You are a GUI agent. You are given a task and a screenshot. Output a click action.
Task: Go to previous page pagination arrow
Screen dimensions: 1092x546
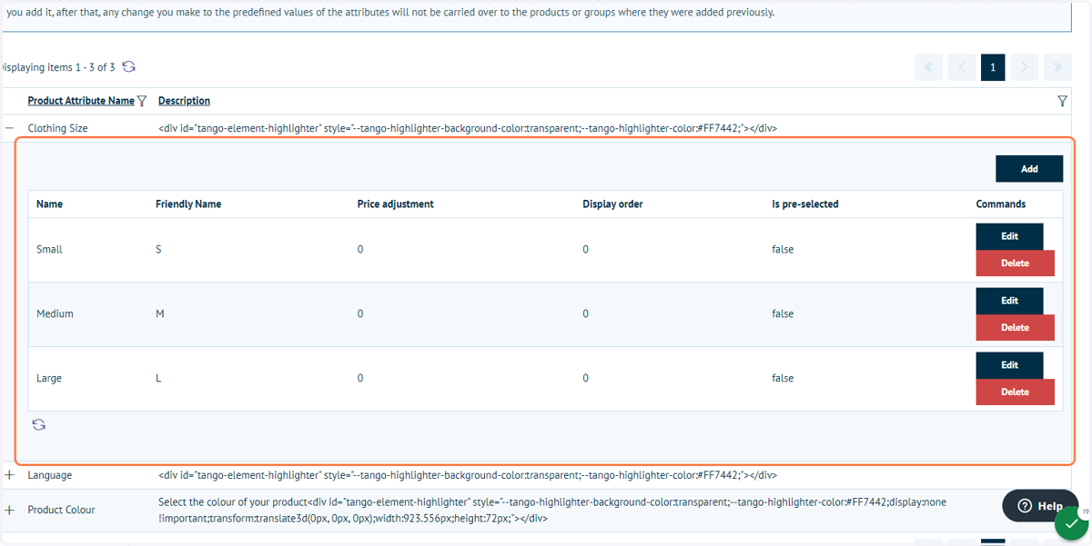pyautogui.click(x=961, y=67)
